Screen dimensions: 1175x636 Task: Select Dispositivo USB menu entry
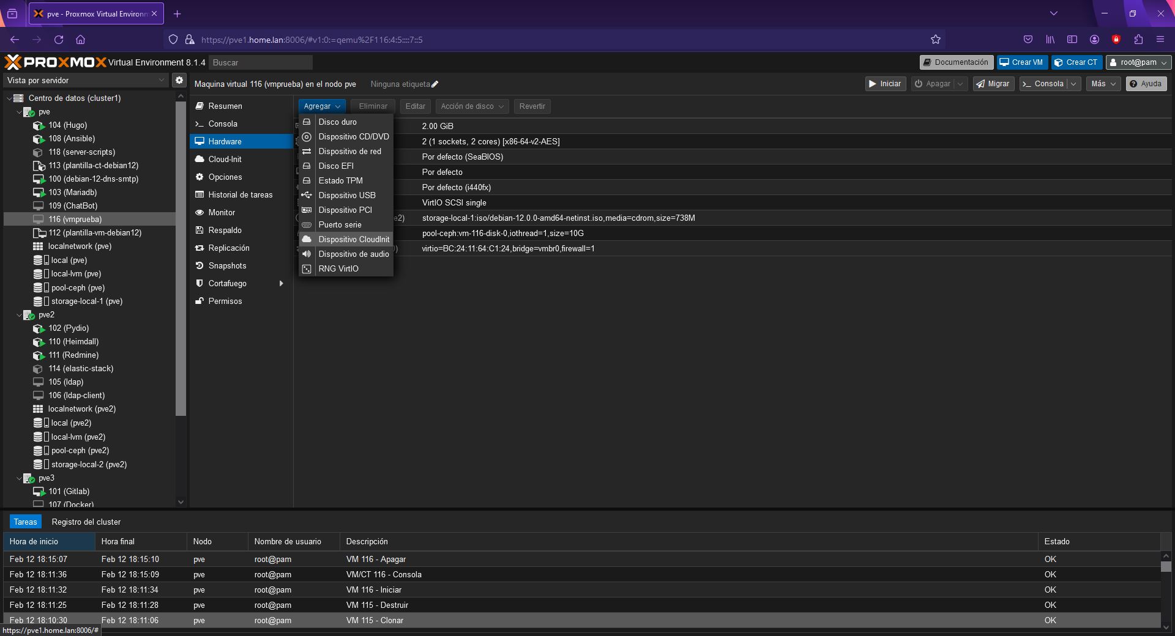(x=346, y=195)
